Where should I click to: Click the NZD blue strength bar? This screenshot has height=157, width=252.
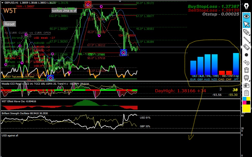click(x=215, y=64)
